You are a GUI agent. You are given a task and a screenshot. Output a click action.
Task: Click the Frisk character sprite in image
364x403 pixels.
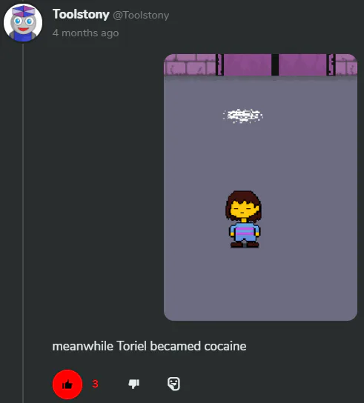(x=244, y=219)
